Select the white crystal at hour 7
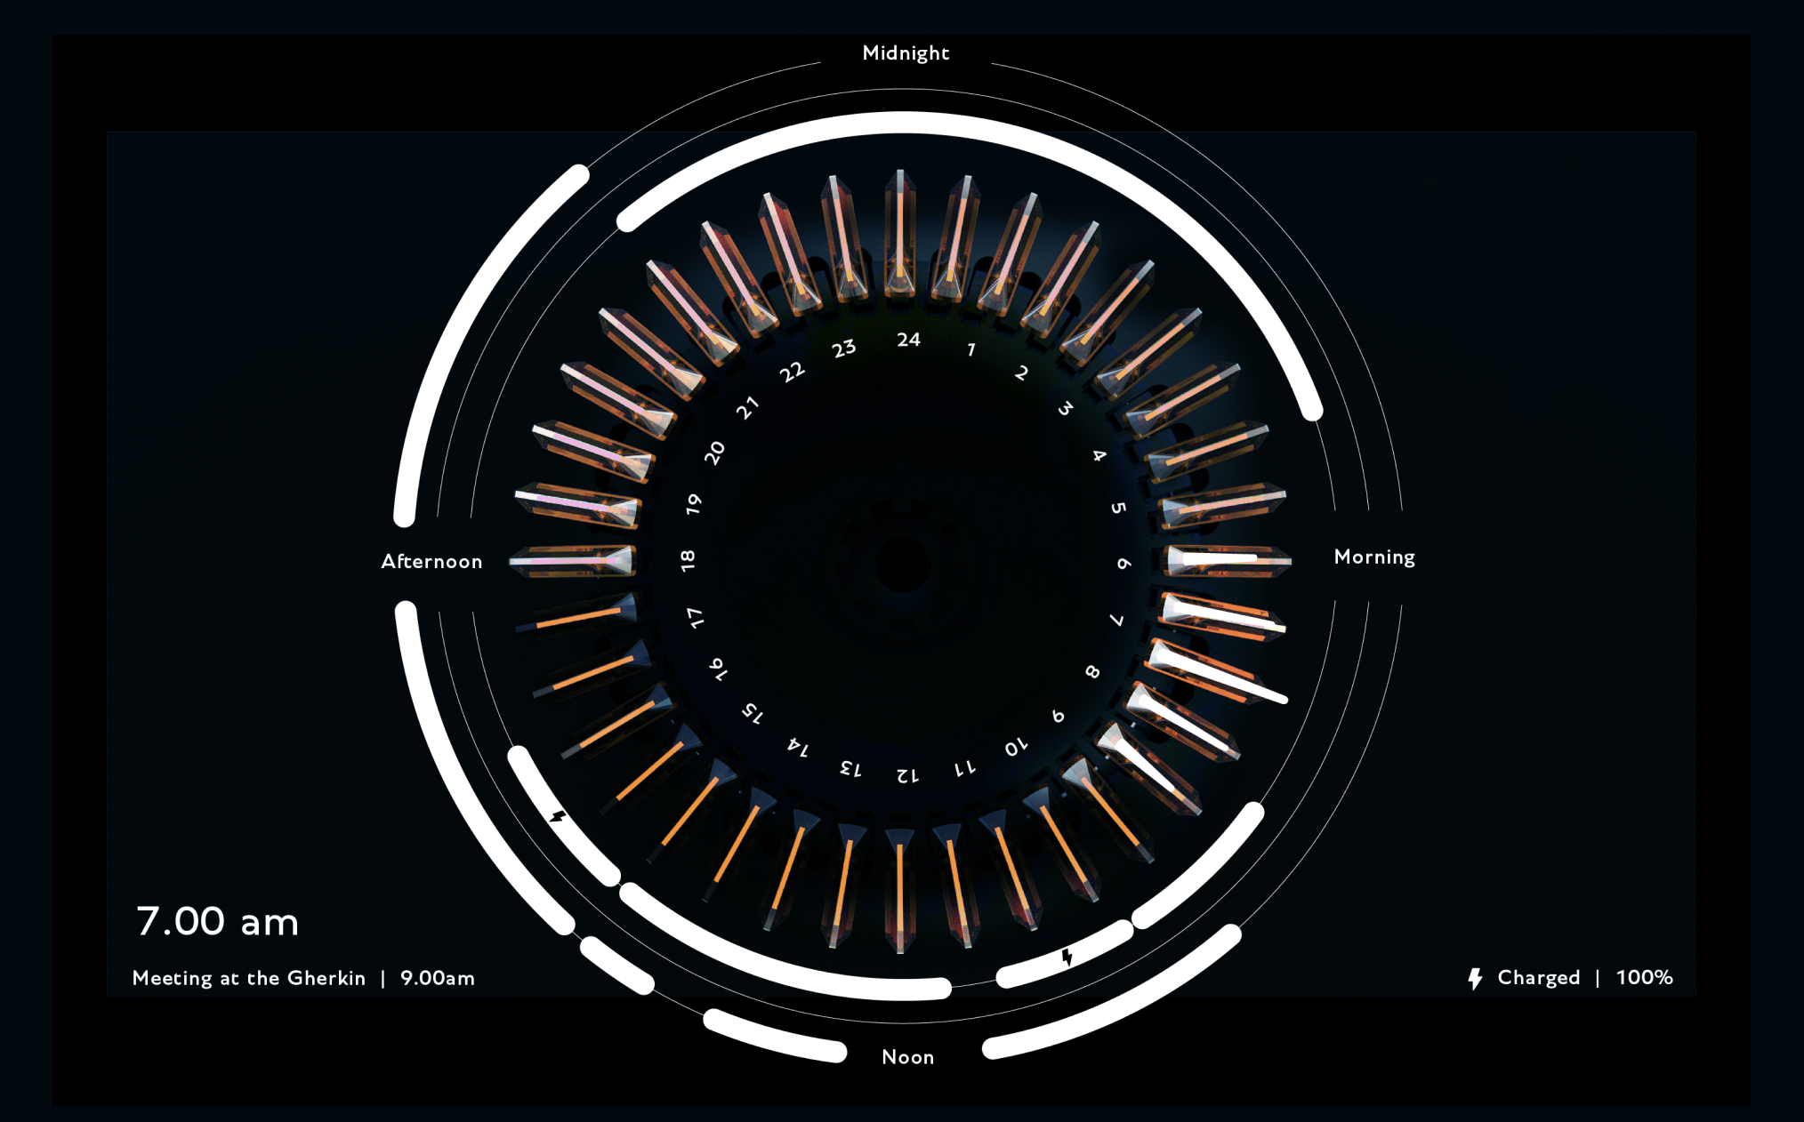This screenshot has width=1804, height=1122. [1223, 615]
